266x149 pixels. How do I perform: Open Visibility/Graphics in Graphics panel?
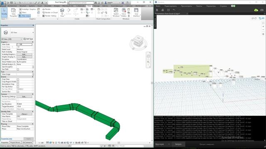[x=27, y=9]
